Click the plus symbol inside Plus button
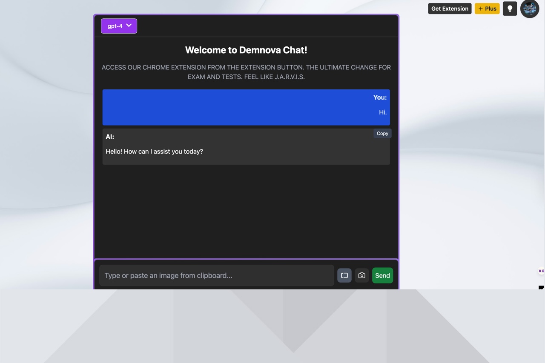 pos(481,9)
